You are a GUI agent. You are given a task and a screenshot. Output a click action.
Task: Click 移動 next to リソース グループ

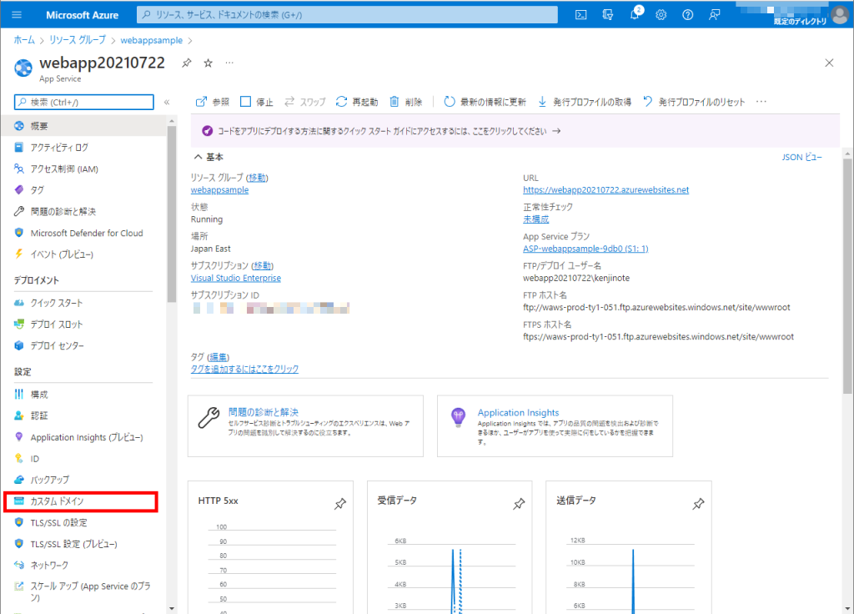pyautogui.click(x=257, y=178)
